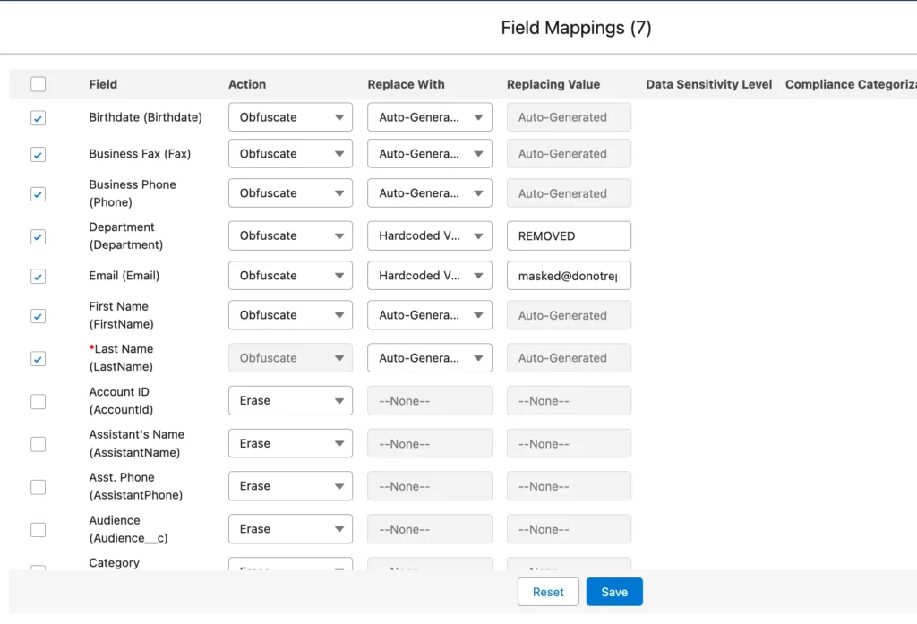Uncheck the Email field checkbox
The width and height of the screenshot is (917, 624).
(38, 277)
